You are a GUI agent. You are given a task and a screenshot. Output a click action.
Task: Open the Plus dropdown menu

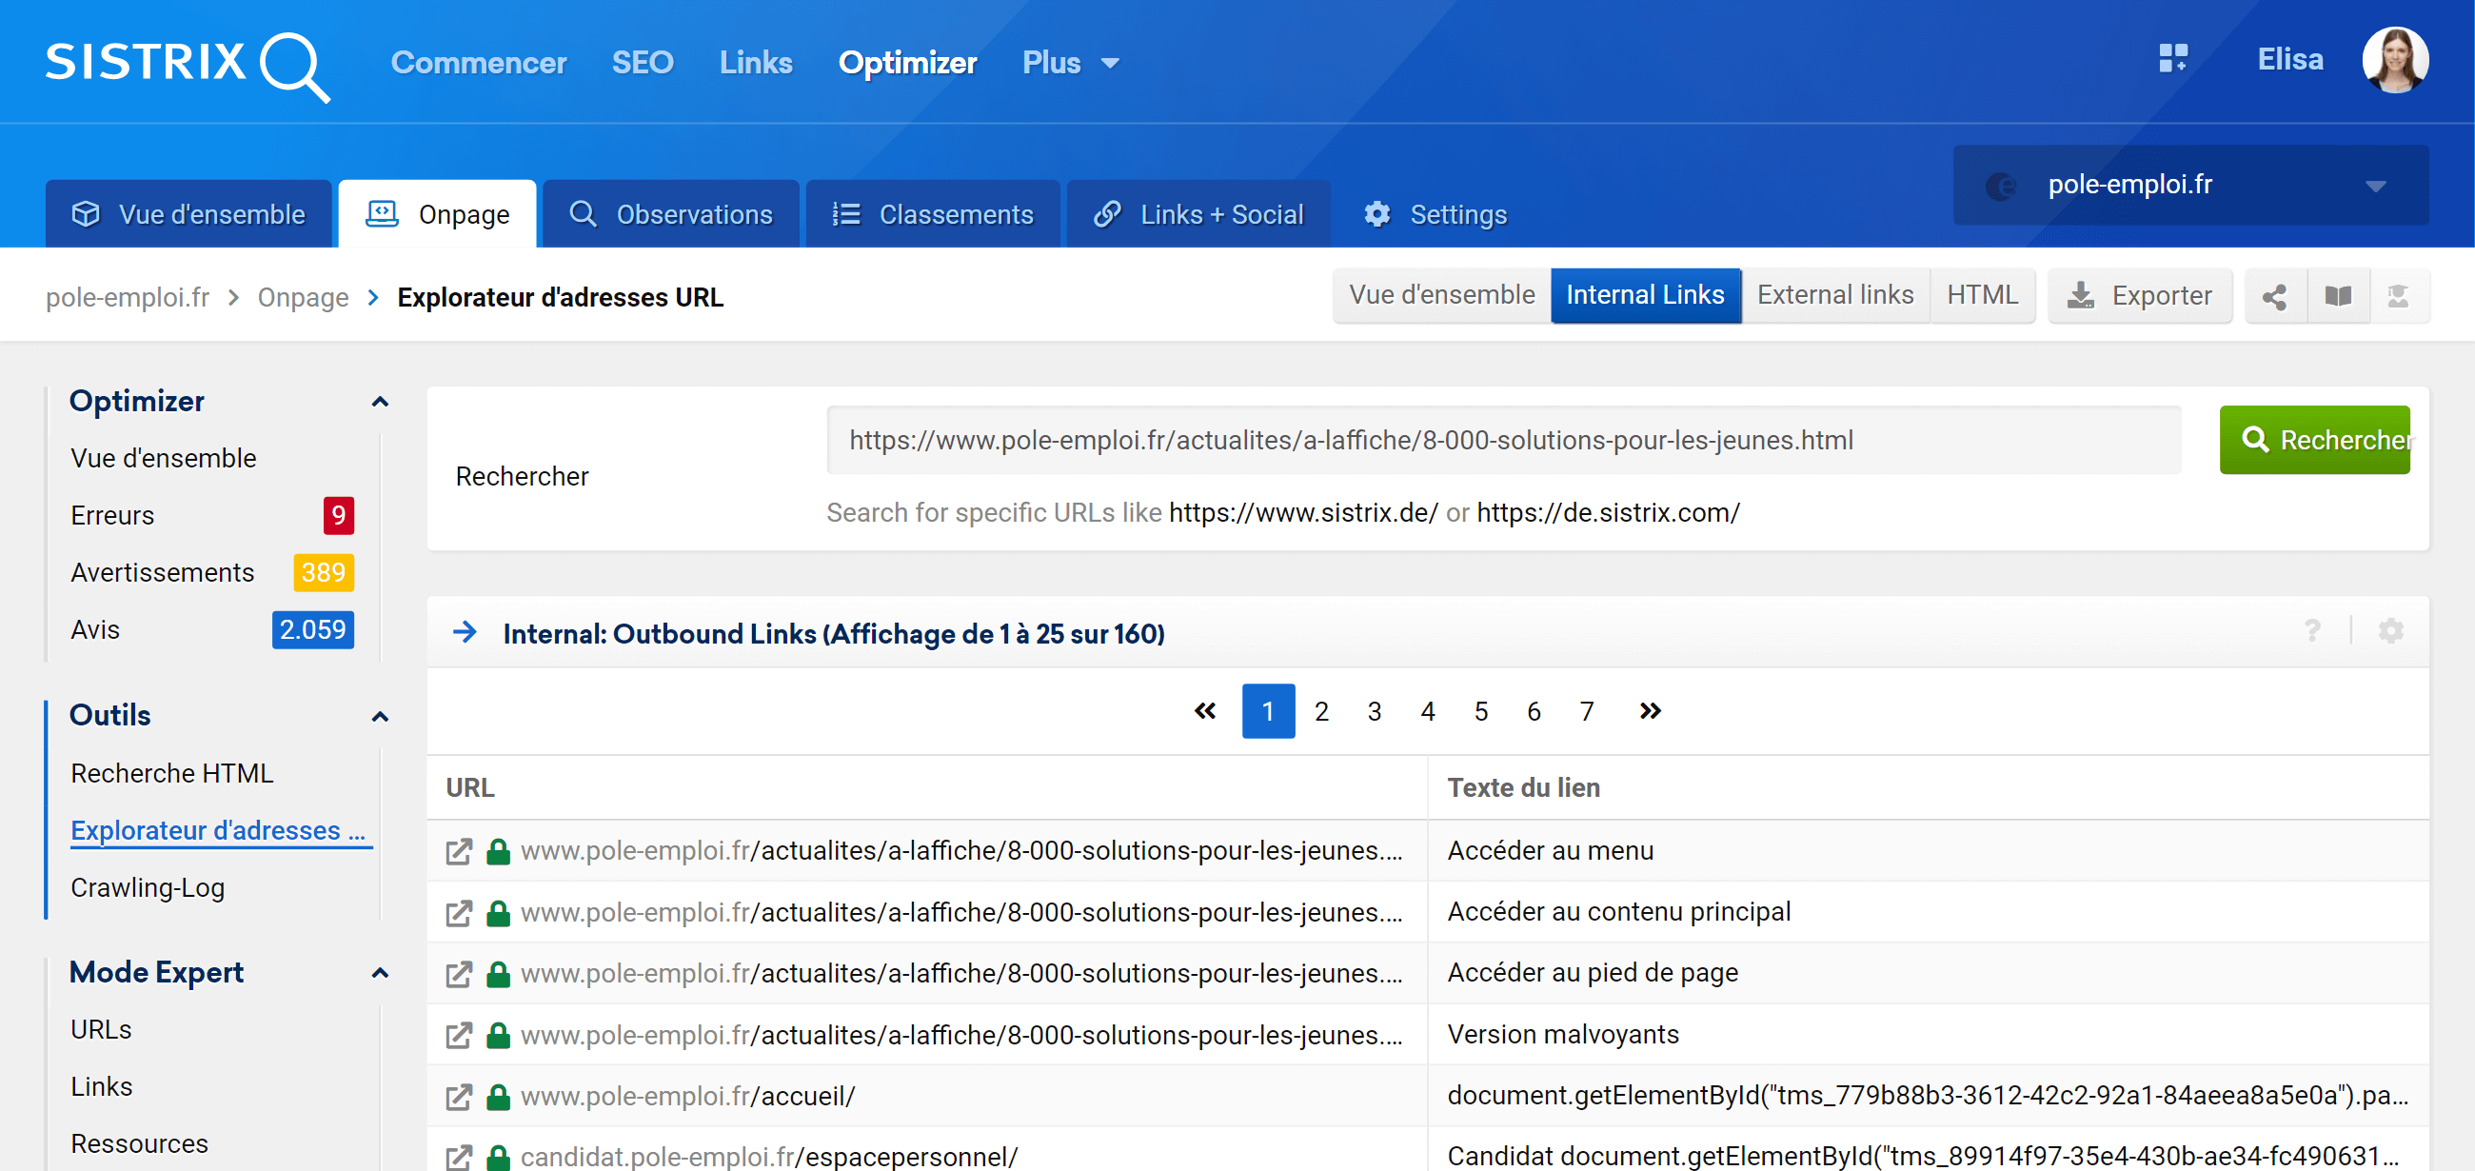[x=1070, y=63]
